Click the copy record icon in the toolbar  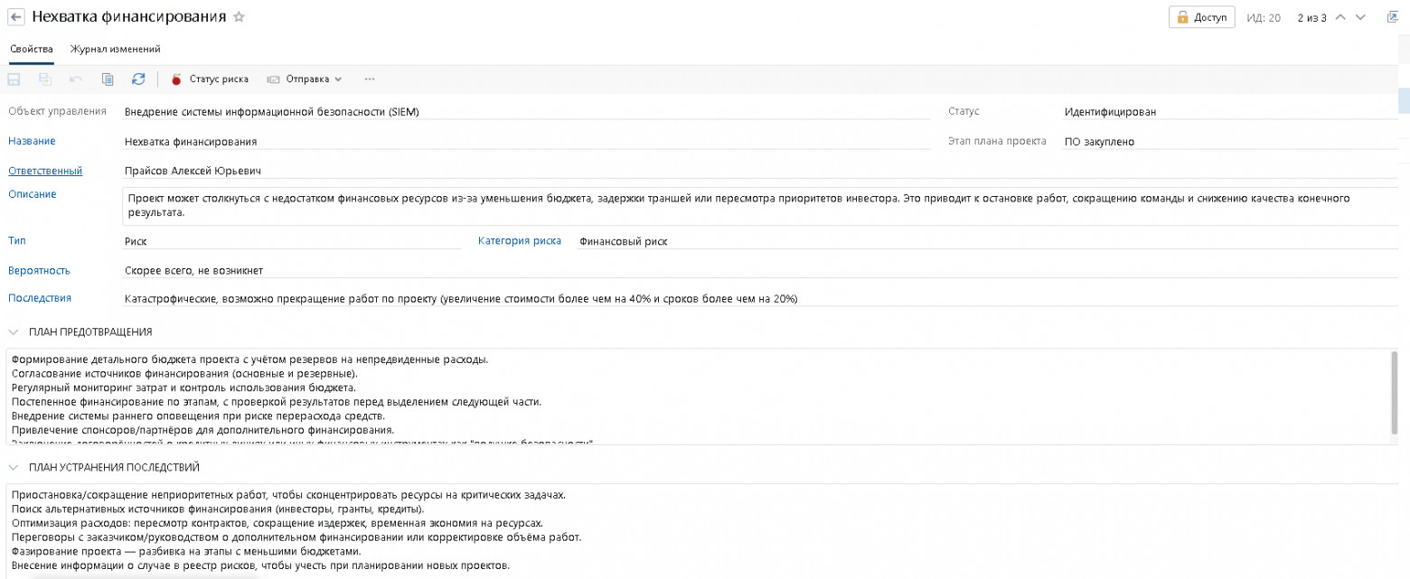coord(108,79)
